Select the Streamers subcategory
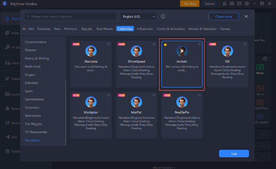The width and height of the screenshot is (276, 169). pyautogui.click(x=32, y=107)
